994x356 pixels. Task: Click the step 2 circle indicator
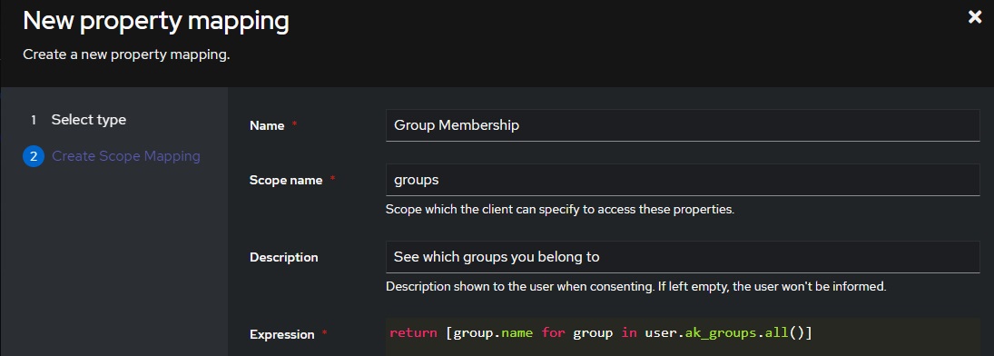point(33,156)
